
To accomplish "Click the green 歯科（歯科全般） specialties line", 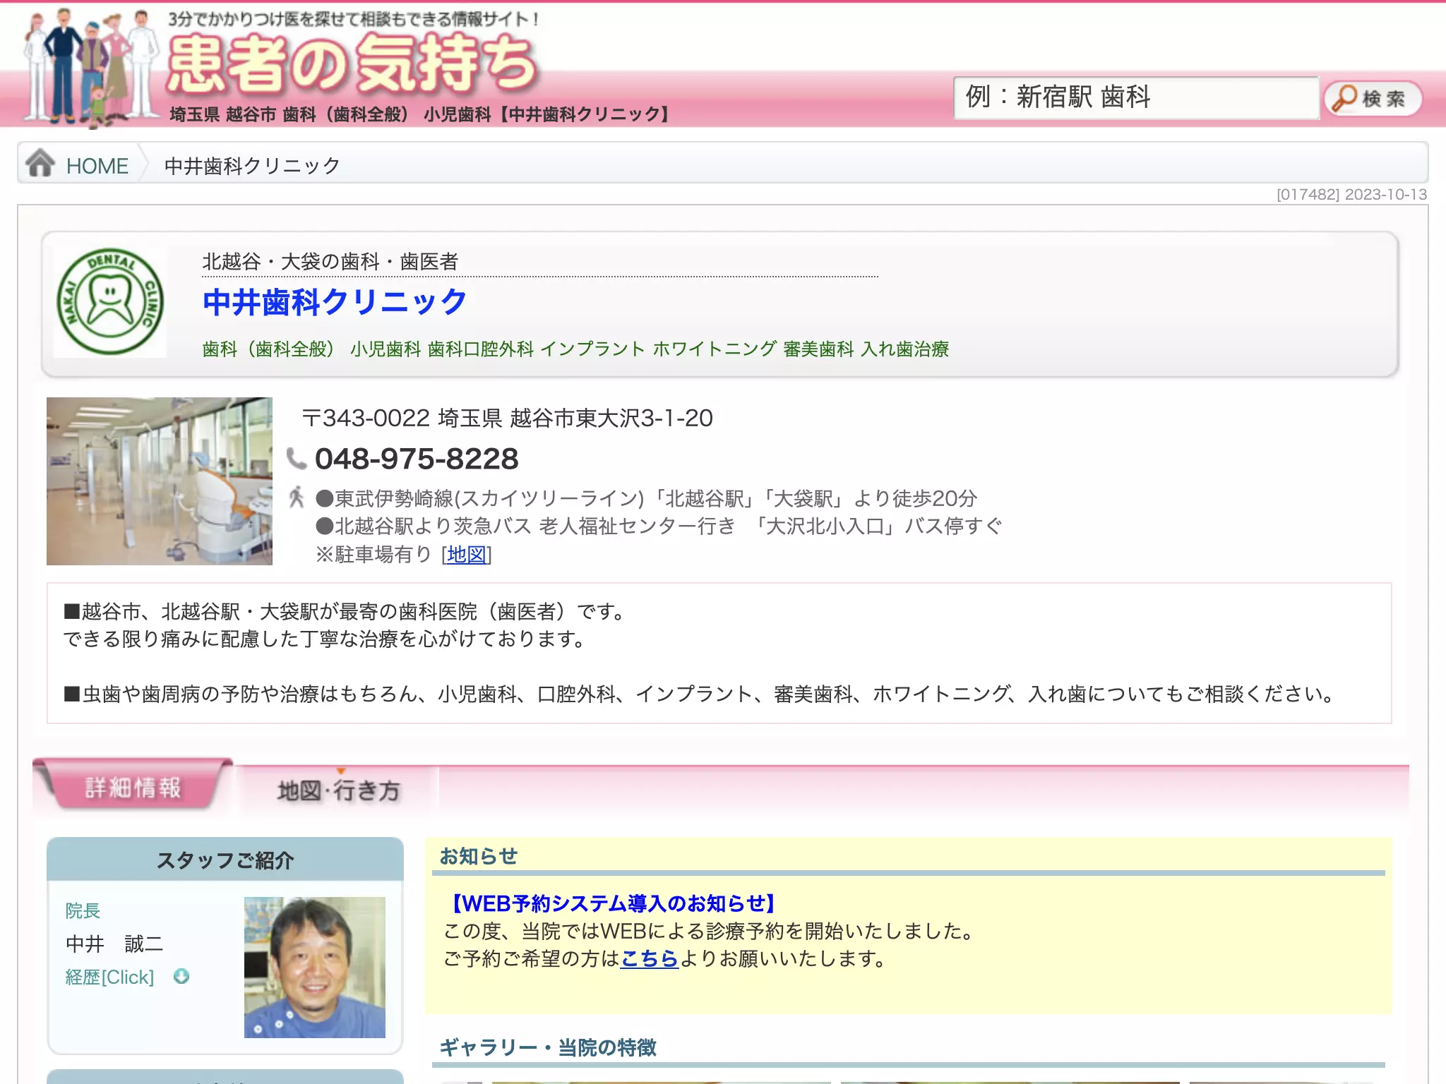I will coord(575,349).
